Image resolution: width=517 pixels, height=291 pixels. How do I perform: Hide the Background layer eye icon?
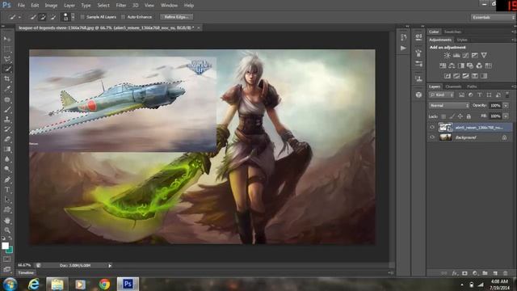tap(432, 137)
